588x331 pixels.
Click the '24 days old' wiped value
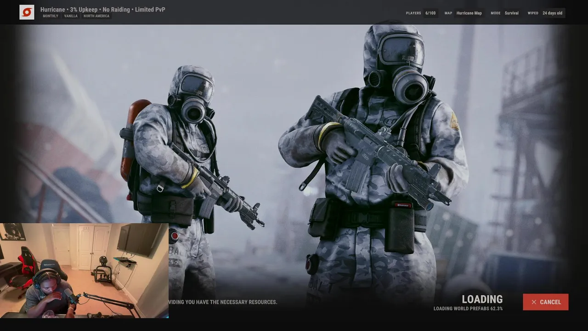pyautogui.click(x=552, y=13)
